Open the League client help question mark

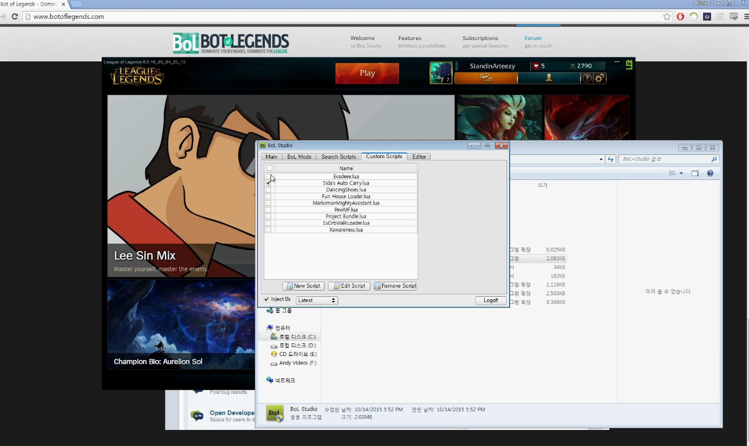coord(587,78)
